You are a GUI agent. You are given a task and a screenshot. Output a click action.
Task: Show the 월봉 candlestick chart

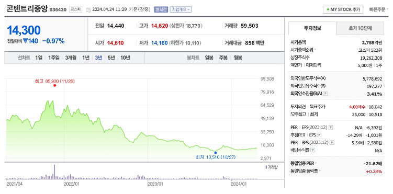point(238,58)
